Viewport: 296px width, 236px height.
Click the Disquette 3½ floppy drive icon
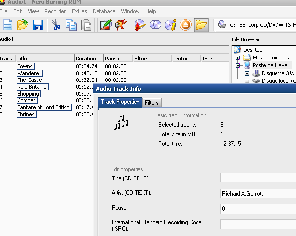(x=256, y=73)
